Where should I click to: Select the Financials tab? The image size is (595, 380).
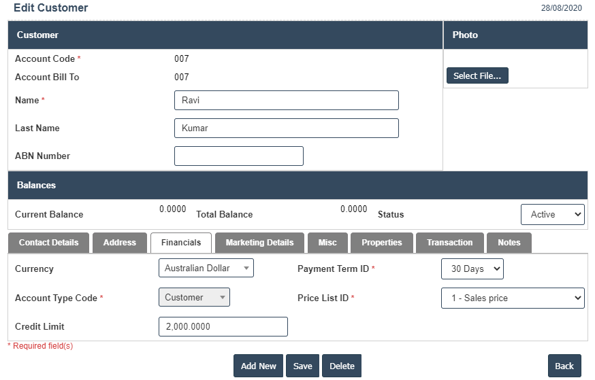tap(181, 243)
